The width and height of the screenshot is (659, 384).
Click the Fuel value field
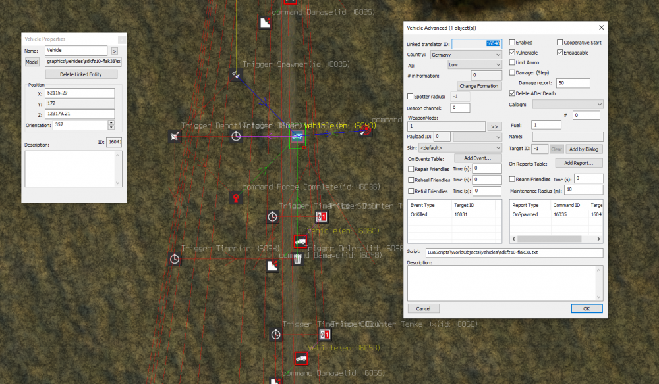click(546, 125)
